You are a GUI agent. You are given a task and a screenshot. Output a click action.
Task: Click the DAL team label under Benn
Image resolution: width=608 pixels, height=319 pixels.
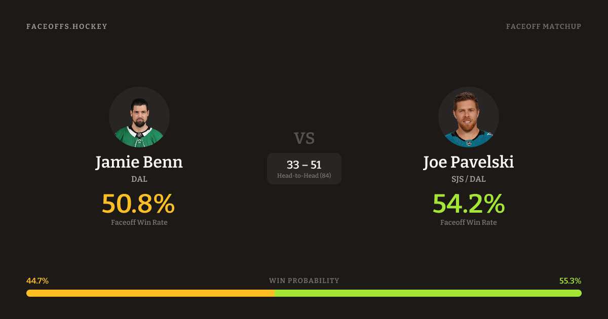pos(139,179)
